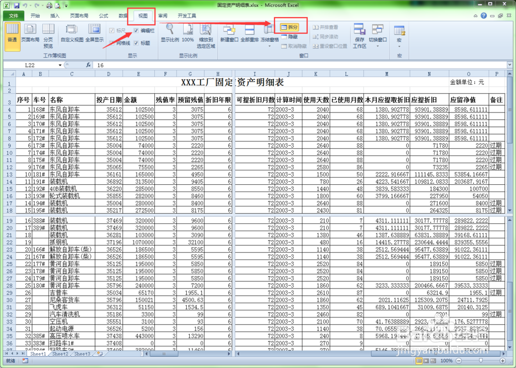Click the insert new worksheet icon
Viewport: 516px width, 368px height.
click(x=100, y=354)
